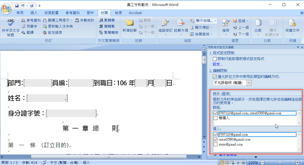Click the 繁轉簡 convert to simplified icon
304x165 pixels.
[106, 20]
